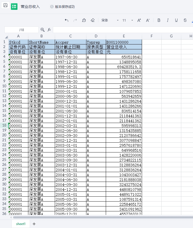Image resolution: width=193 pixels, height=228 pixels.
Task: Click the zoom magnifier icon beside name box
Action: (43, 30)
